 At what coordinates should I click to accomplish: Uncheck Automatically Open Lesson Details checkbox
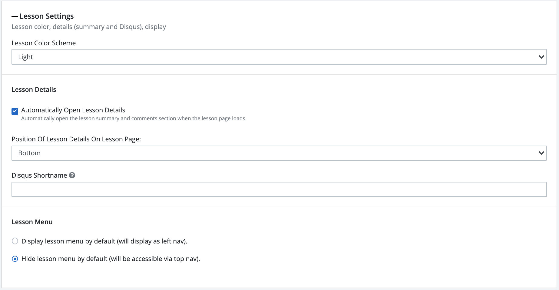tap(15, 111)
